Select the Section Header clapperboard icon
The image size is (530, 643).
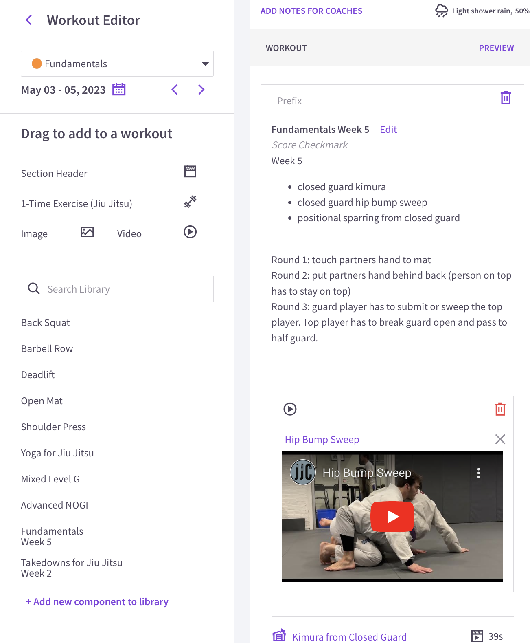(x=190, y=172)
